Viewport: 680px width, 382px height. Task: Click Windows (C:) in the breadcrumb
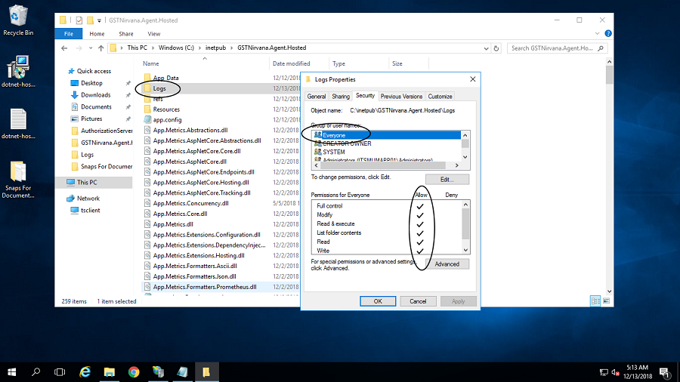176,48
